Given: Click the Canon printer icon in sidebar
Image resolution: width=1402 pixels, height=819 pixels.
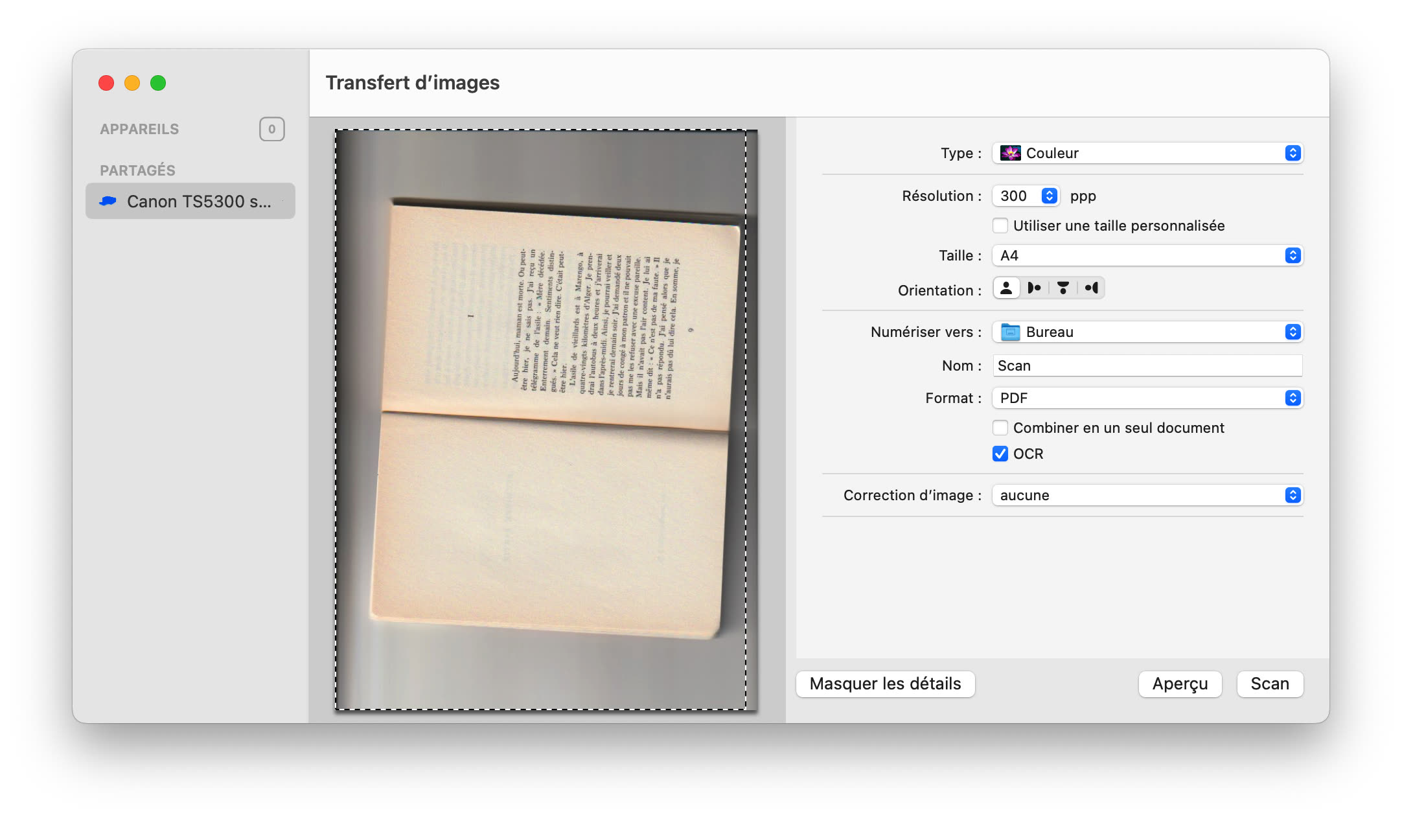Looking at the screenshot, I should point(108,202).
